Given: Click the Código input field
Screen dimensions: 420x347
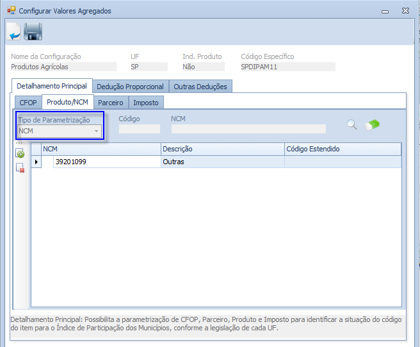Looking at the screenshot, I should [x=139, y=129].
